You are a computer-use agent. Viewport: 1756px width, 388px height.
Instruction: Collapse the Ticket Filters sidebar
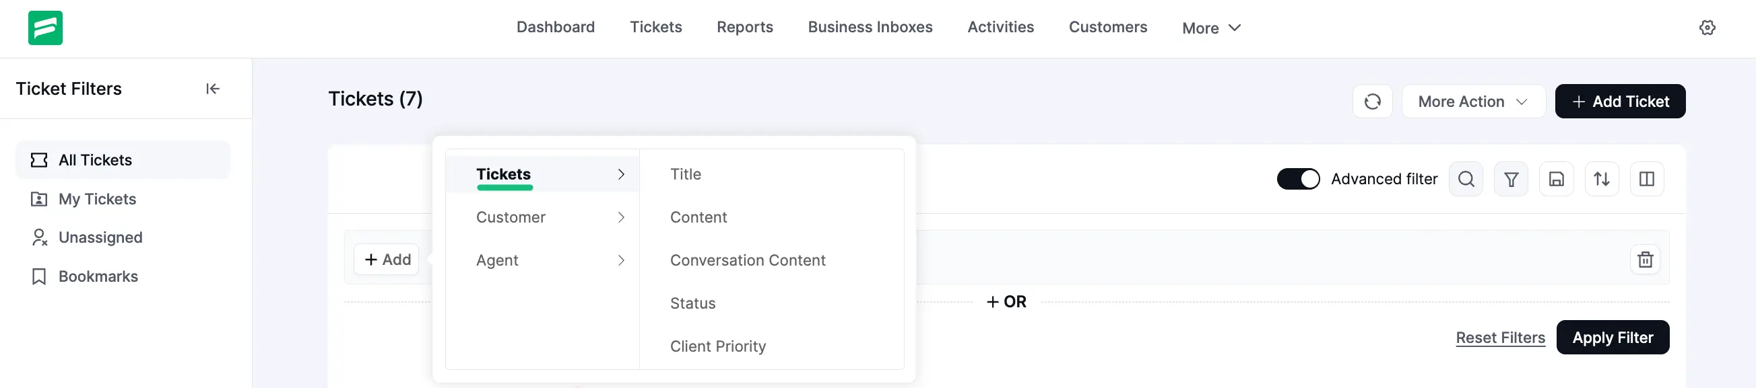click(213, 89)
